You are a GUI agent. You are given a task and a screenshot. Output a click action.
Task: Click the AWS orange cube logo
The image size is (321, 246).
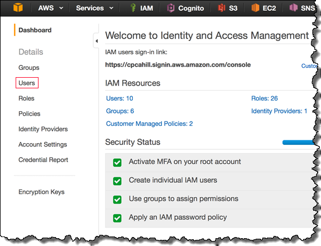pyautogui.click(x=18, y=8)
